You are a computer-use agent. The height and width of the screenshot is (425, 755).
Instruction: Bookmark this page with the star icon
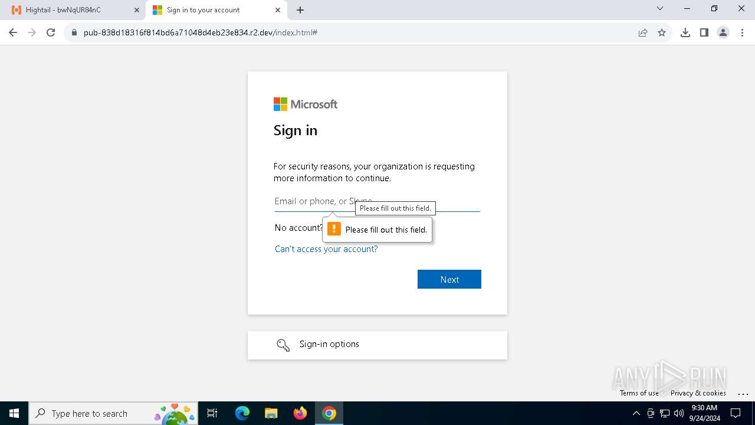pyautogui.click(x=662, y=32)
